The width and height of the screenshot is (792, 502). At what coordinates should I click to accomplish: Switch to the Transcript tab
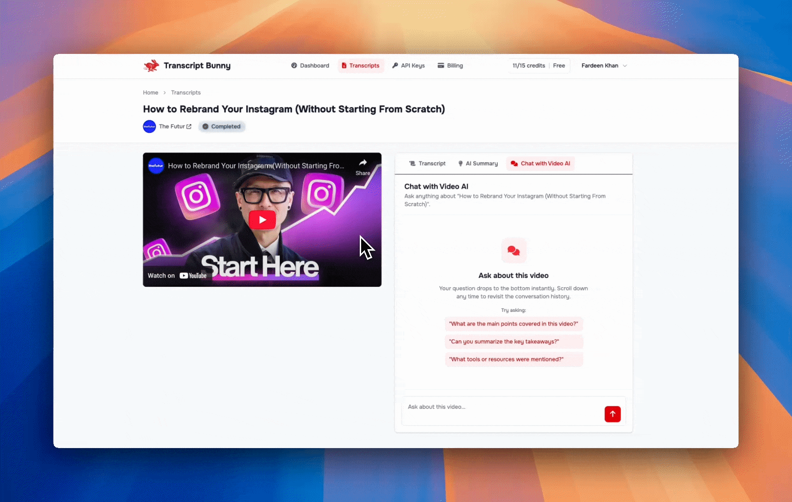click(x=427, y=163)
